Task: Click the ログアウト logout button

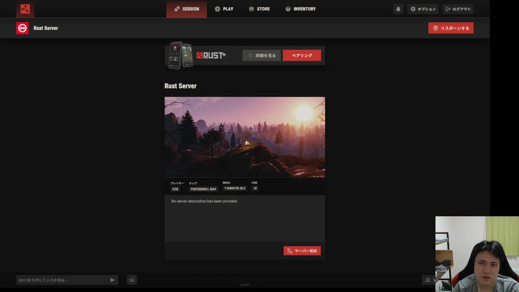Action: [x=458, y=9]
